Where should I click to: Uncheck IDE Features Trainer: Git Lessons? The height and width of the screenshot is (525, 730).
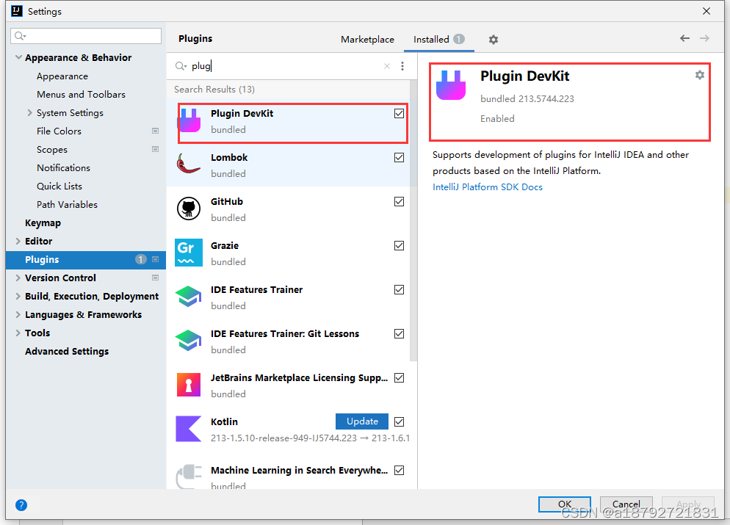[399, 333]
